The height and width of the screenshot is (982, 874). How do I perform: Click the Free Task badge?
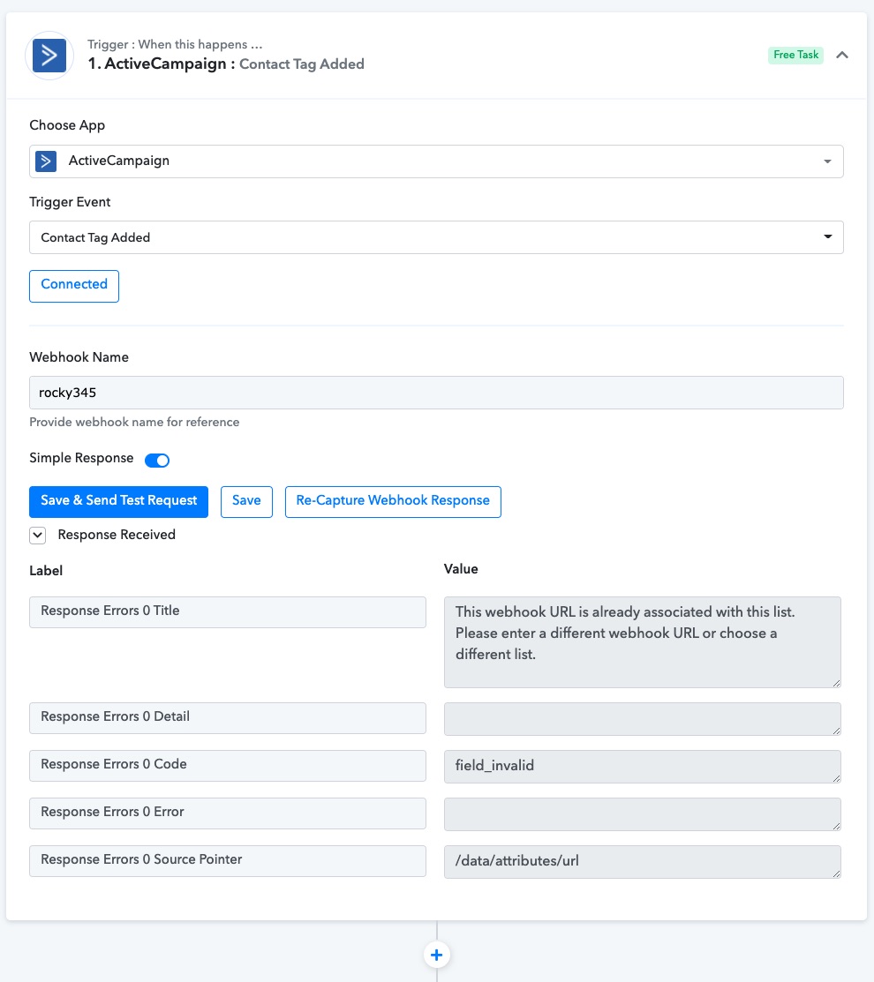pyautogui.click(x=795, y=55)
